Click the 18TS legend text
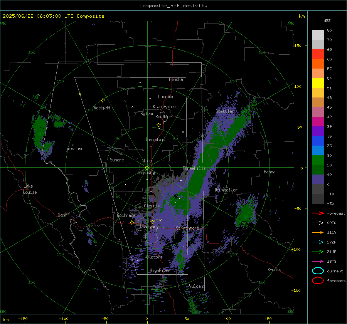This screenshot has height=324, width=347. 332,262
